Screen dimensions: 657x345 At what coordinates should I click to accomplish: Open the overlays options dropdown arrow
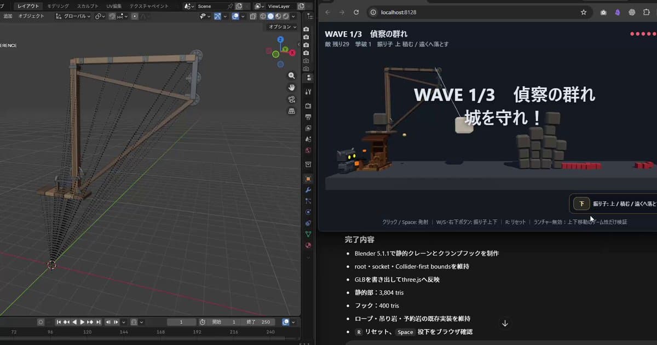coord(243,16)
